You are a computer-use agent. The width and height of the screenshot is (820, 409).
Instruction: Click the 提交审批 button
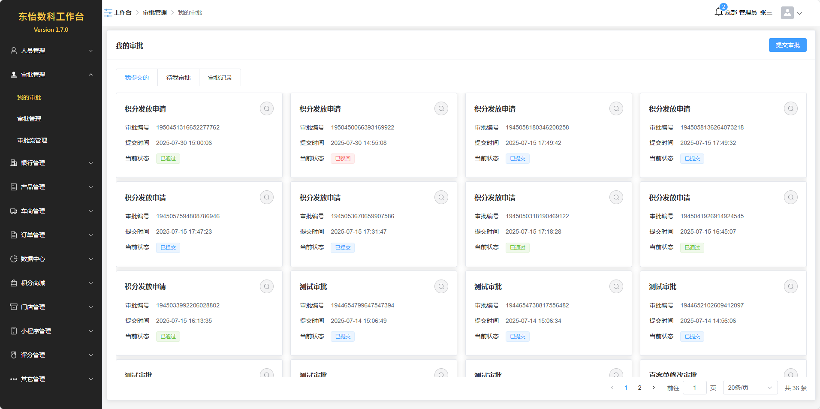coord(787,45)
